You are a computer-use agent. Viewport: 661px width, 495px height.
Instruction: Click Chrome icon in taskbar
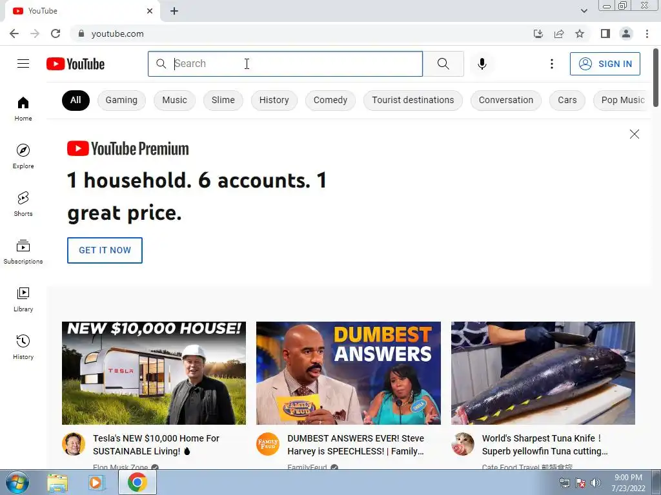pos(137,482)
